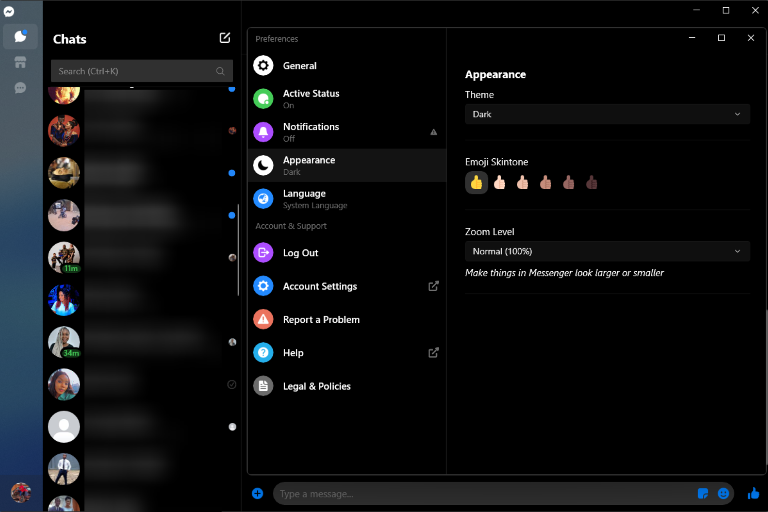Click the Type a message input field
Screen dimensions: 768x512
(x=484, y=494)
